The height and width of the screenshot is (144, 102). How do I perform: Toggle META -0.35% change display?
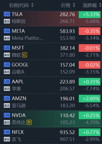click(x=89, y=31)
